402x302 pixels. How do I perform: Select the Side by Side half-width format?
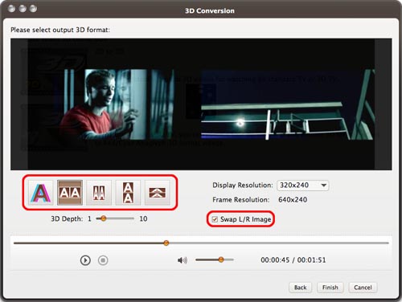[99, 193]
